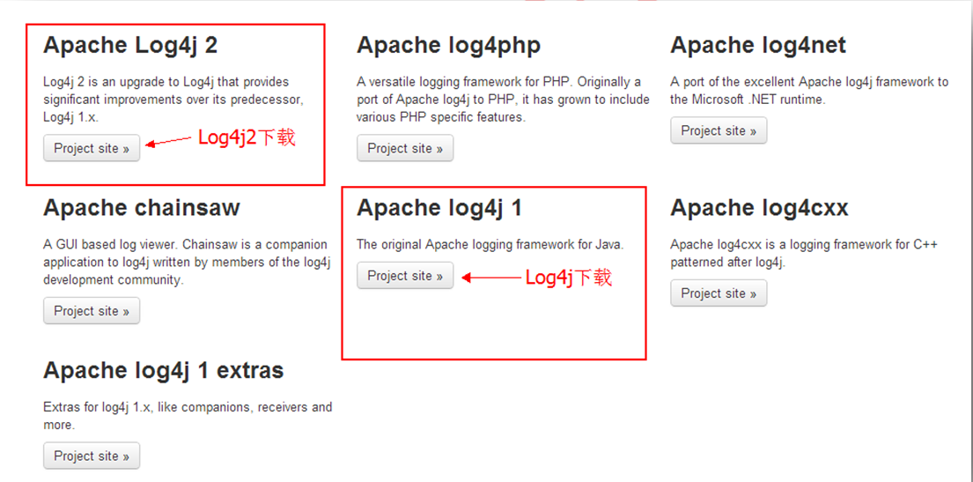This screenshot has height=482, width=973.
Task: Click the versatile PHP logging framework description
Action: [x=504, y=100]
